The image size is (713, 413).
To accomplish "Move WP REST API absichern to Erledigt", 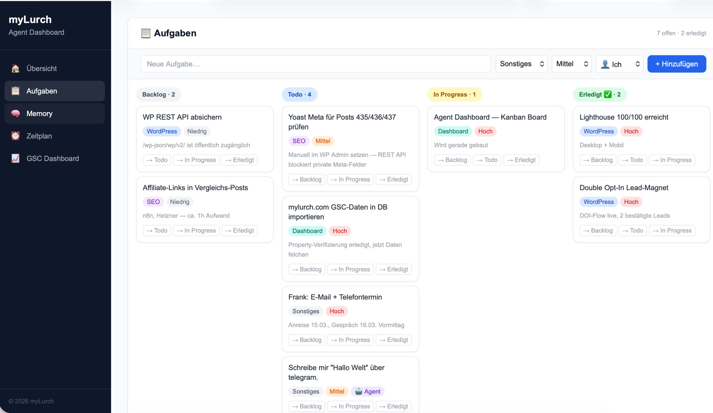I will coord(239,160).
